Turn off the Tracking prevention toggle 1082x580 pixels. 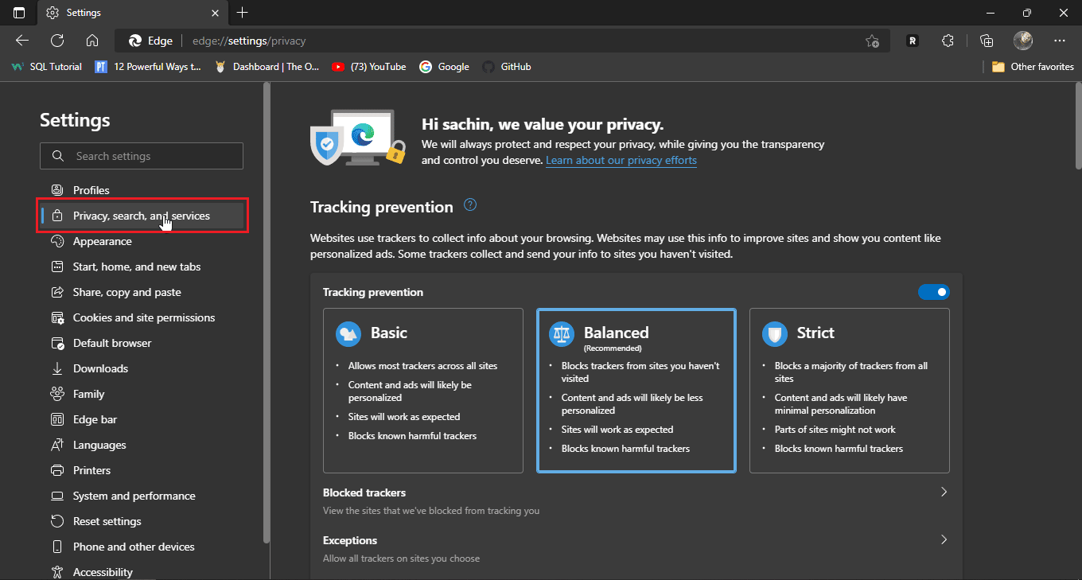point(933,292)
